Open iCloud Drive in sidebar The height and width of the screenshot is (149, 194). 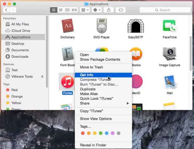23,31
